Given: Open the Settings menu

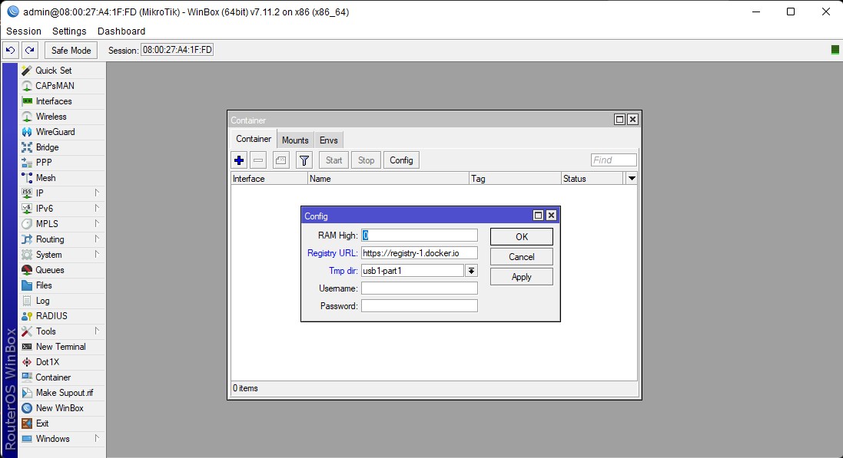Looking at the screenshot, I should (x=69, y=31).
